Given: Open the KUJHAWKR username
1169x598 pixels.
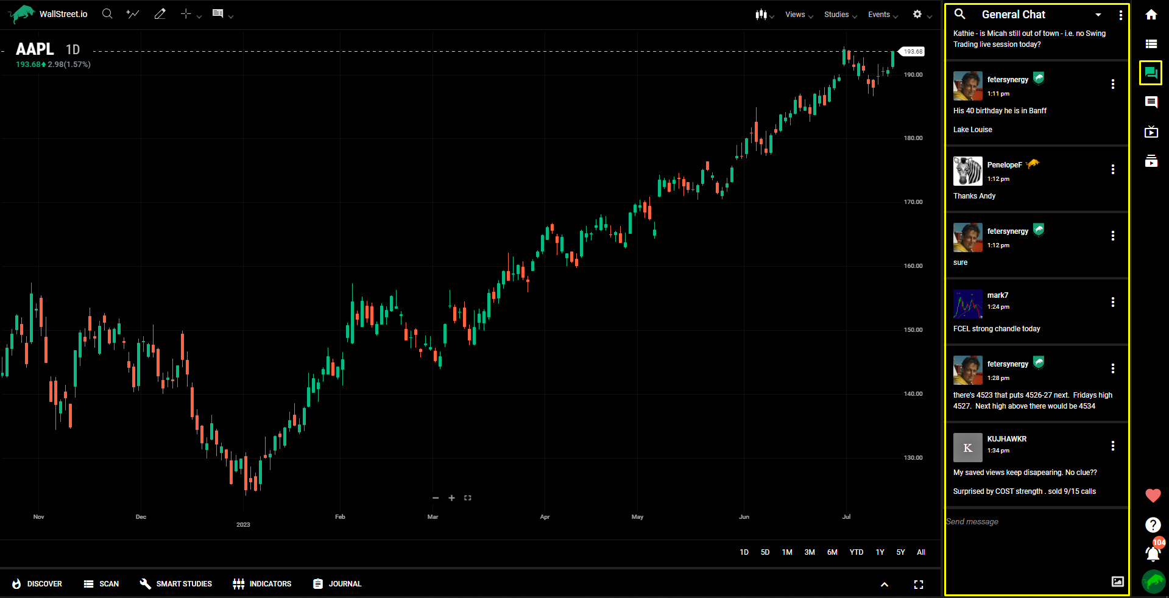Looking at the screenshot, I should coord(1007,439).
